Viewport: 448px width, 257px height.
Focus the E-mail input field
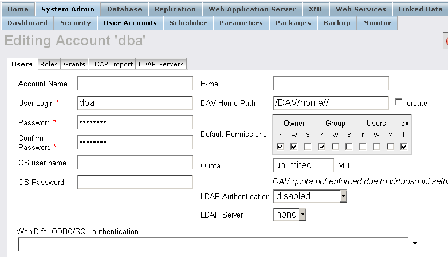(x=331, y=84)
